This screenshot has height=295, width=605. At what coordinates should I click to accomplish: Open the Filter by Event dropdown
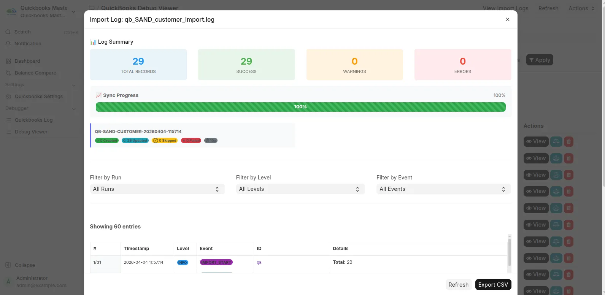click(x=443, y=189)
